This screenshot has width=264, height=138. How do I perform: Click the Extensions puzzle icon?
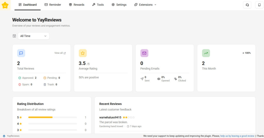tap(136, 5)
